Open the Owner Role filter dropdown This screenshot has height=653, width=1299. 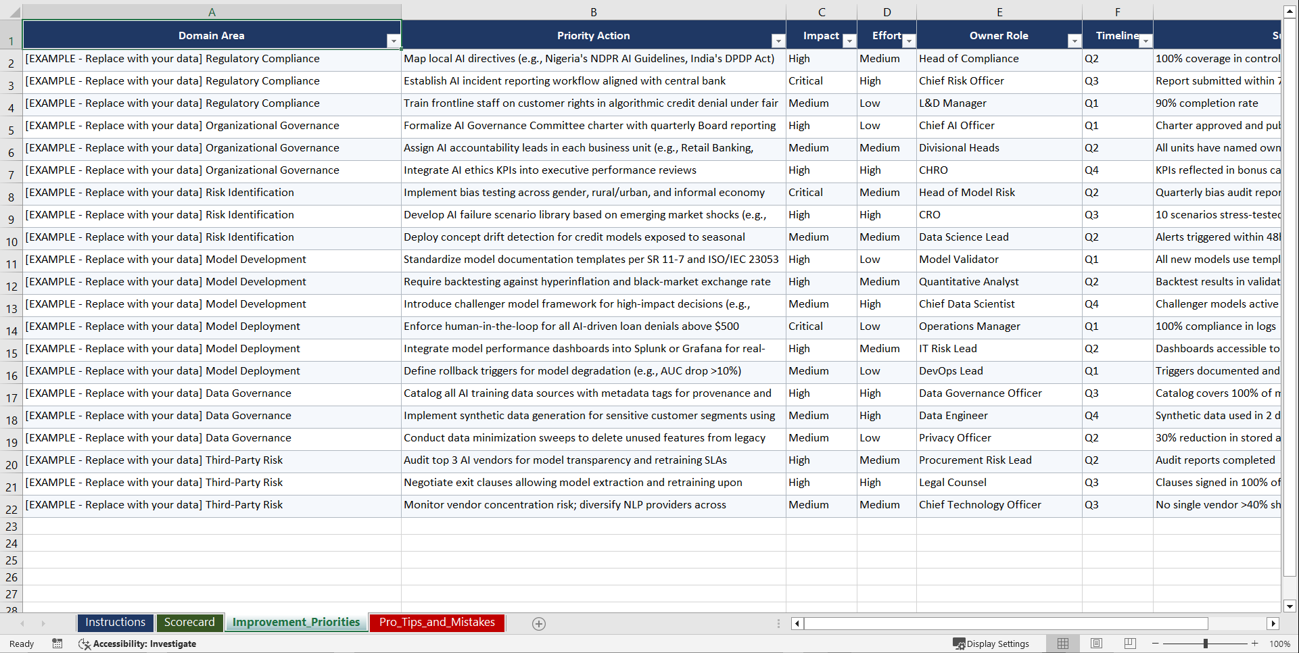1075,41
